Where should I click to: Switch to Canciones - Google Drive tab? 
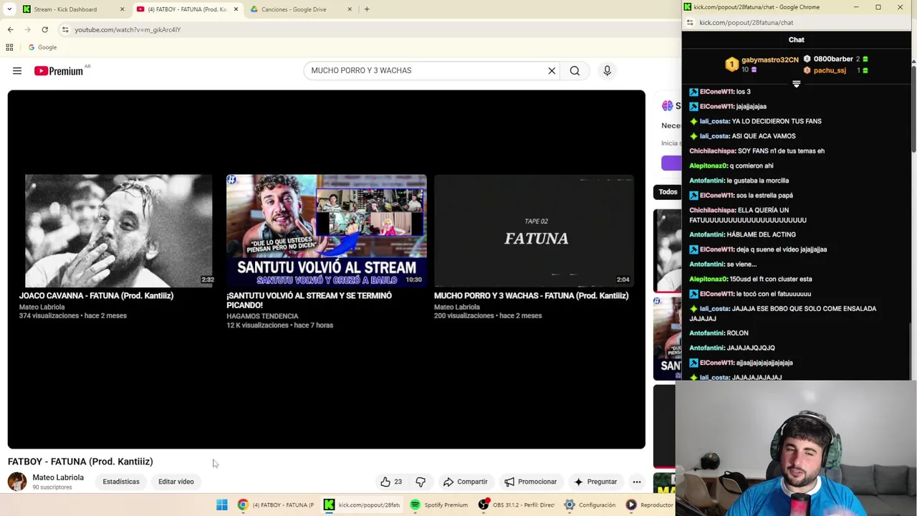tap(294, 9)
